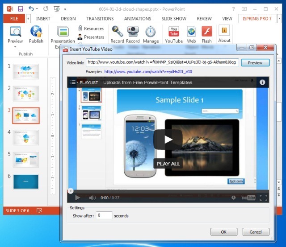Click the Record Audio microphone icon
This screenshot has height=247, width=286.
click(x=117, y=31)
